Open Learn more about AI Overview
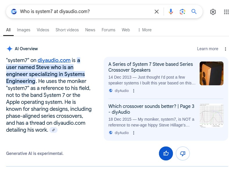229x170 pixels. pyautogui.click(x=207, y=49)
